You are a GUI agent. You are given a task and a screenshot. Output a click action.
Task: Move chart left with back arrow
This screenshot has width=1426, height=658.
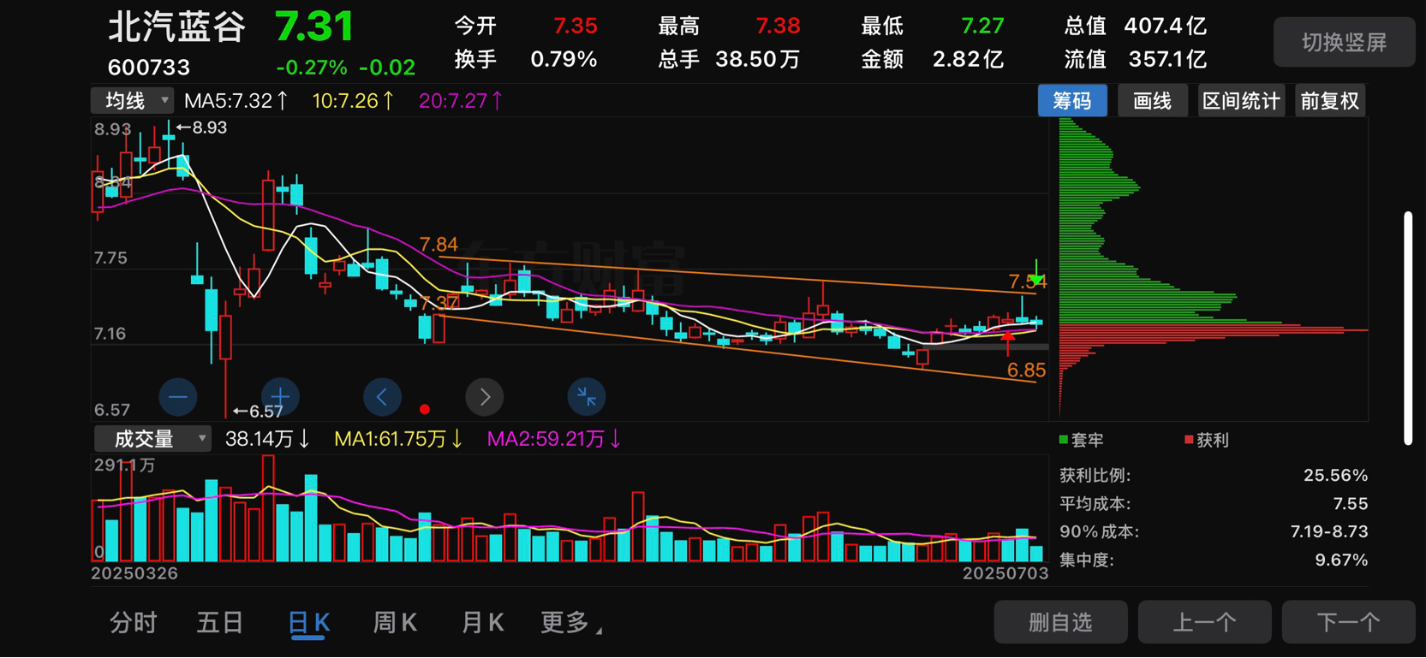click(382, 397)
